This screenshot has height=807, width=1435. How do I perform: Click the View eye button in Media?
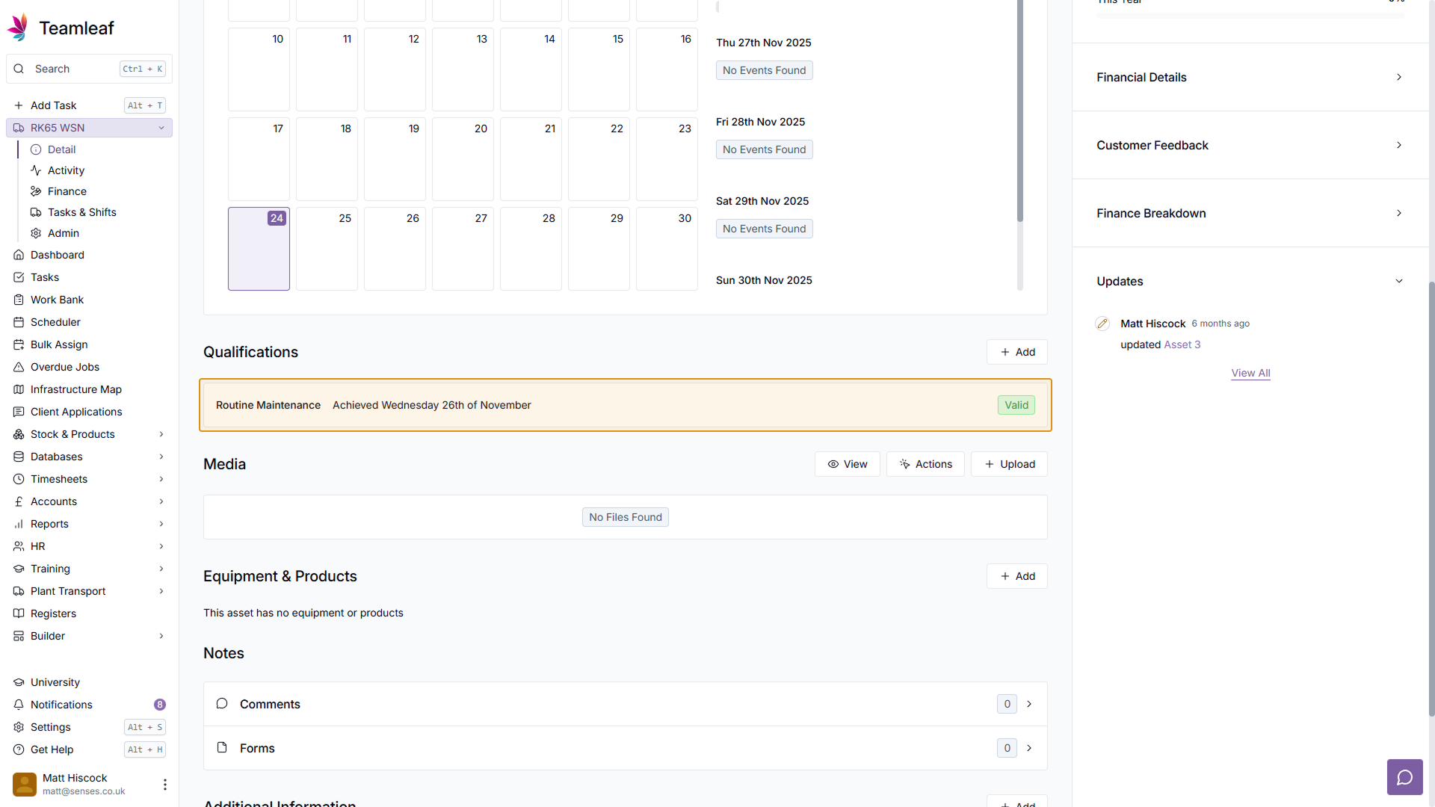(847, 464)
